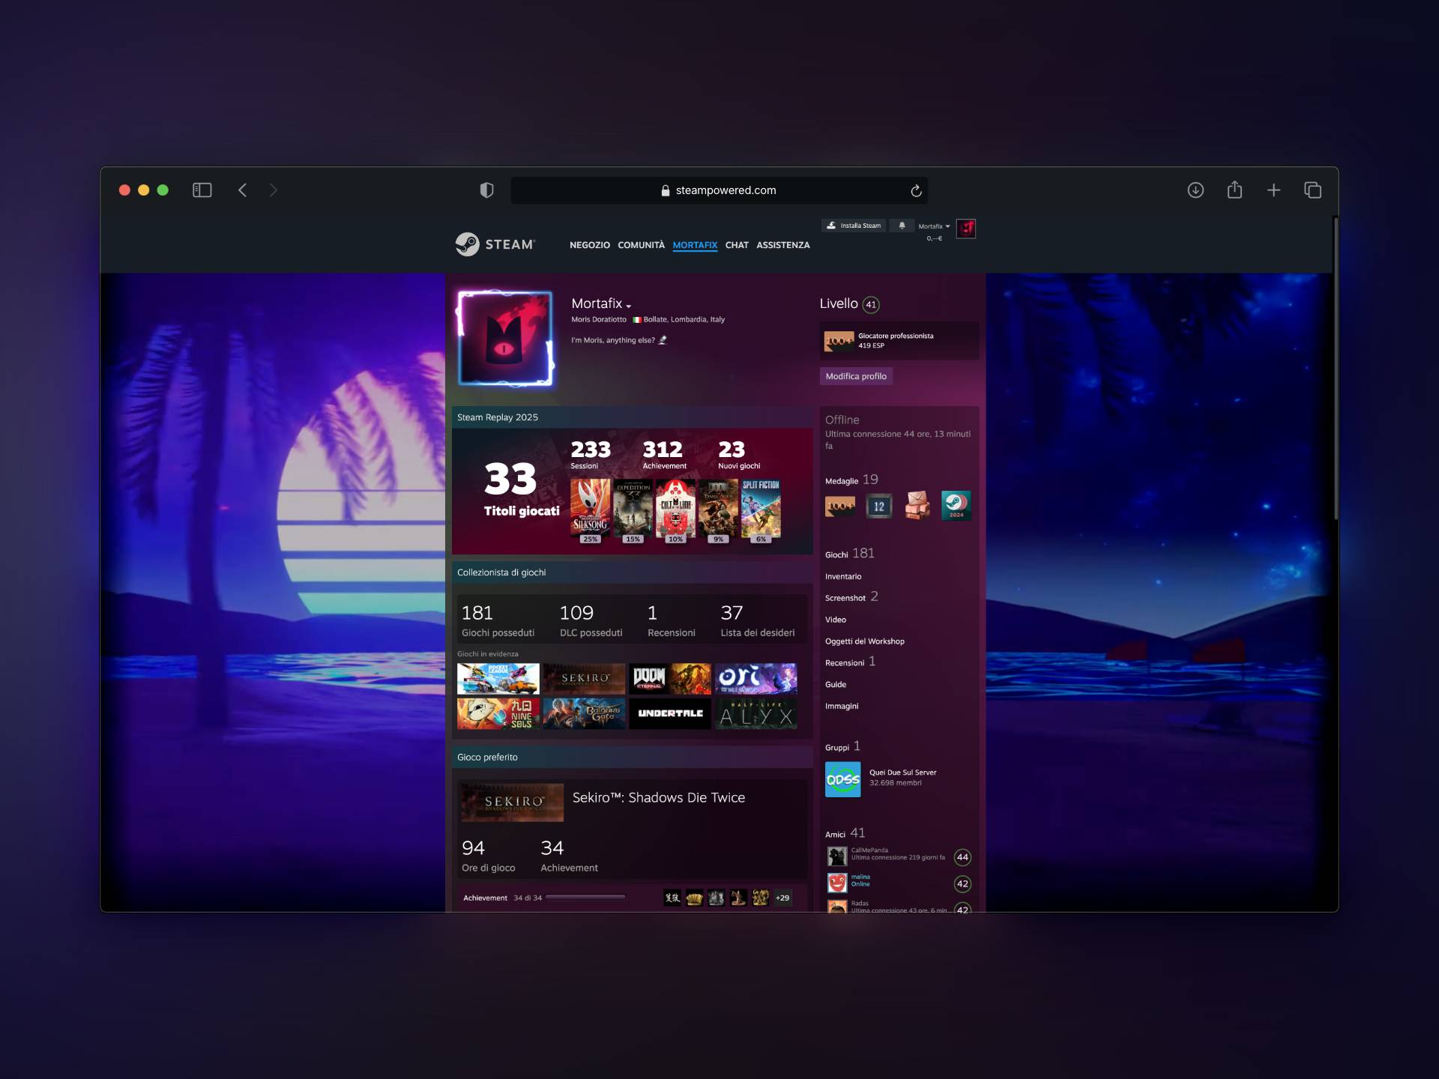Open the years-of-service 12 badge

879,507
